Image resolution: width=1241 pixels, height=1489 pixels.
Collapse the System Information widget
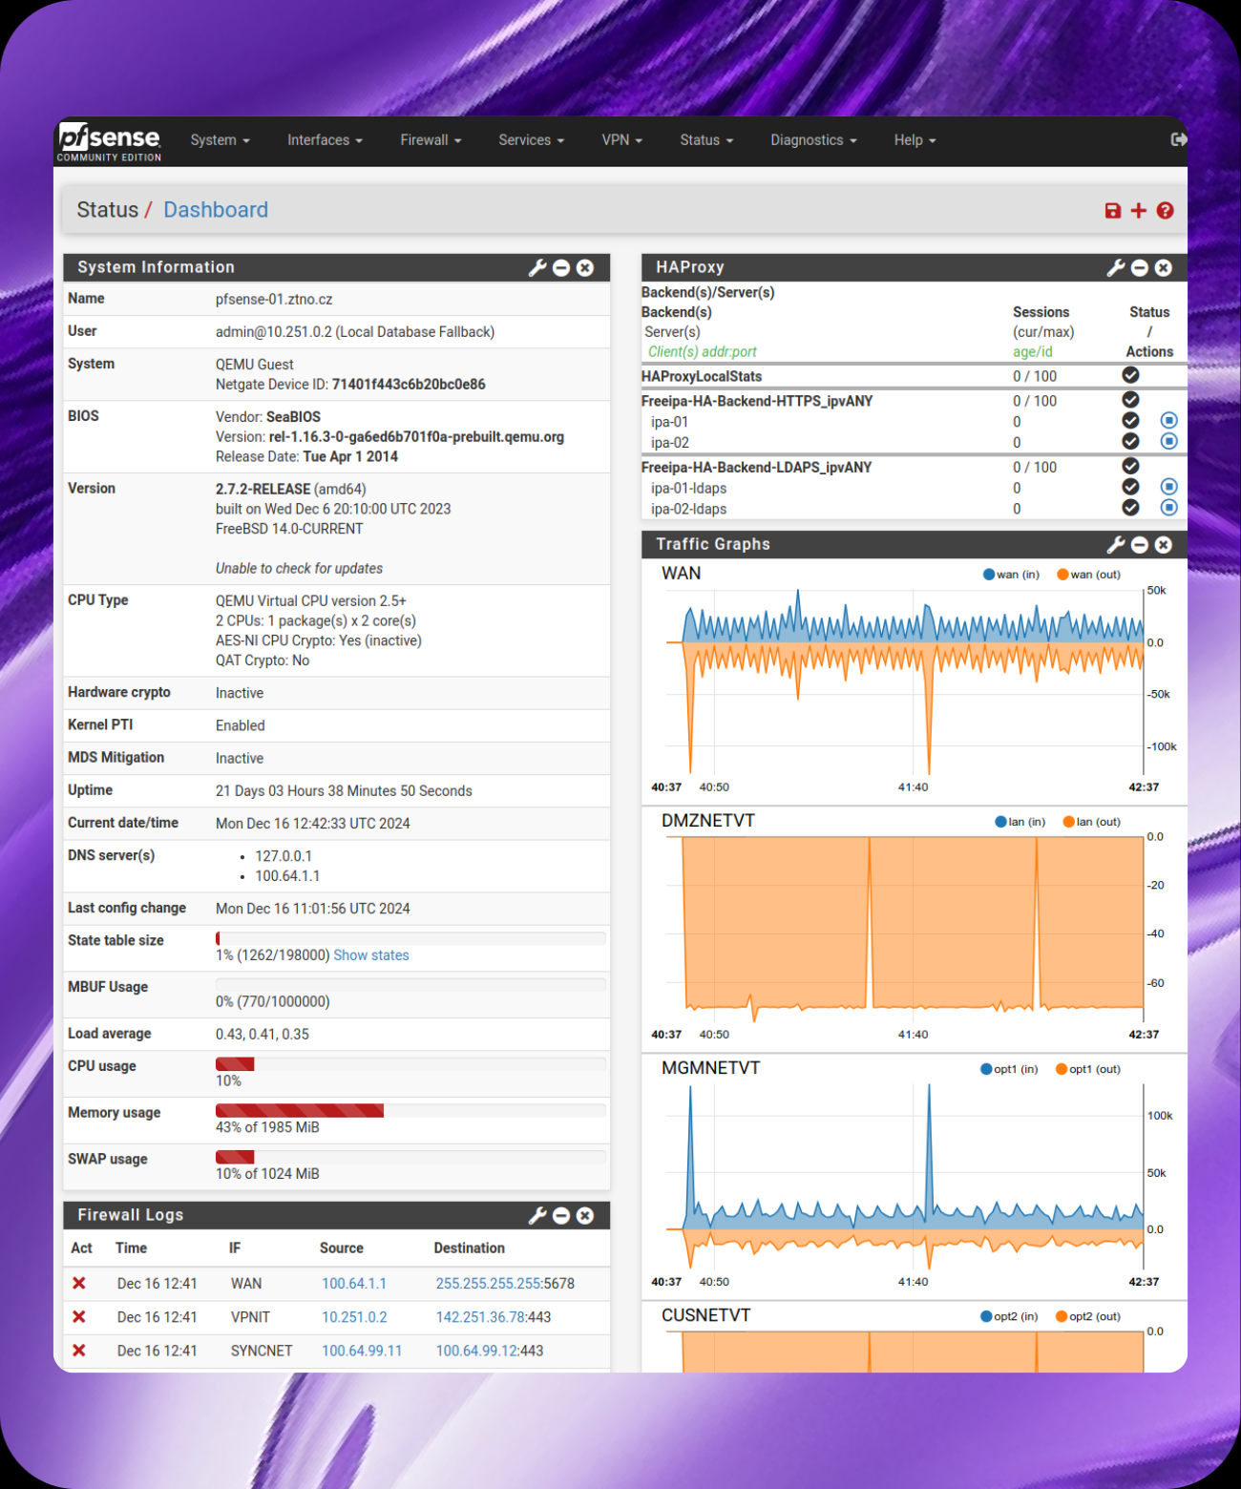pyautogui.click(x=561, y=268)
